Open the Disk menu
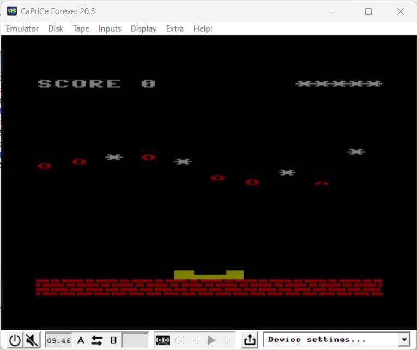The image size is (417, 350). pos(56,28)
